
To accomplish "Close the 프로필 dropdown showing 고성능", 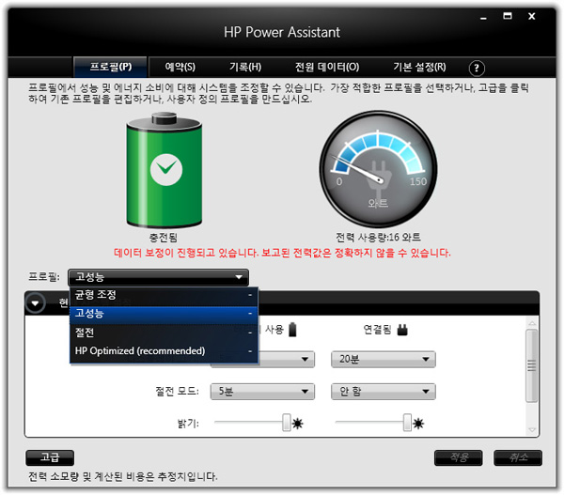I will 158,277.
